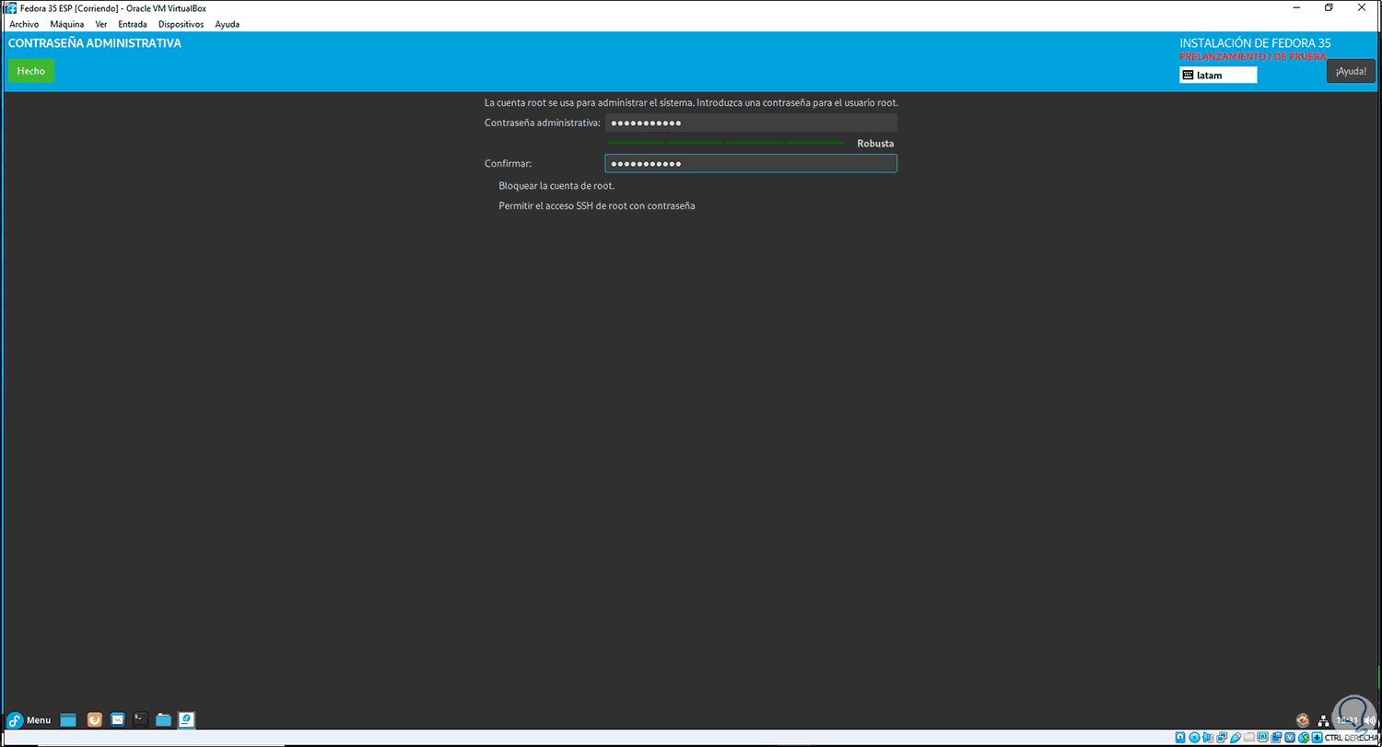Click the VirtualBox recording status icon
Image resolution: width=1382 pixels, height=747 pixels.
coord(1278,738)
